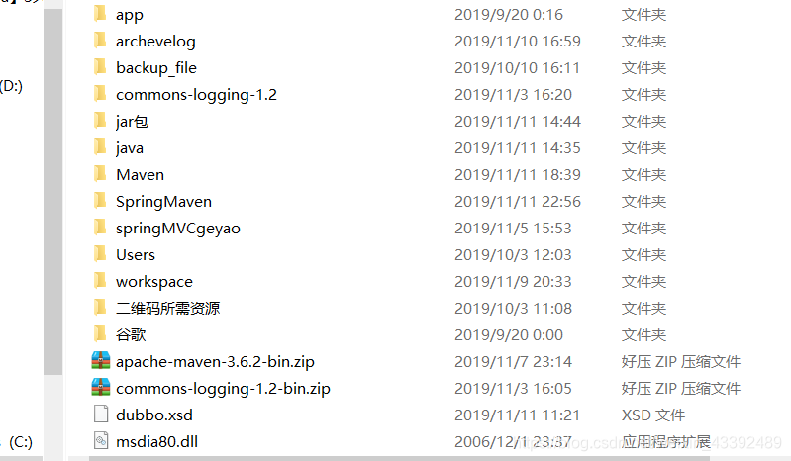
Task: Click the msdia80.dll file icon
Action: pyautogui.click(x=101, y=441)
